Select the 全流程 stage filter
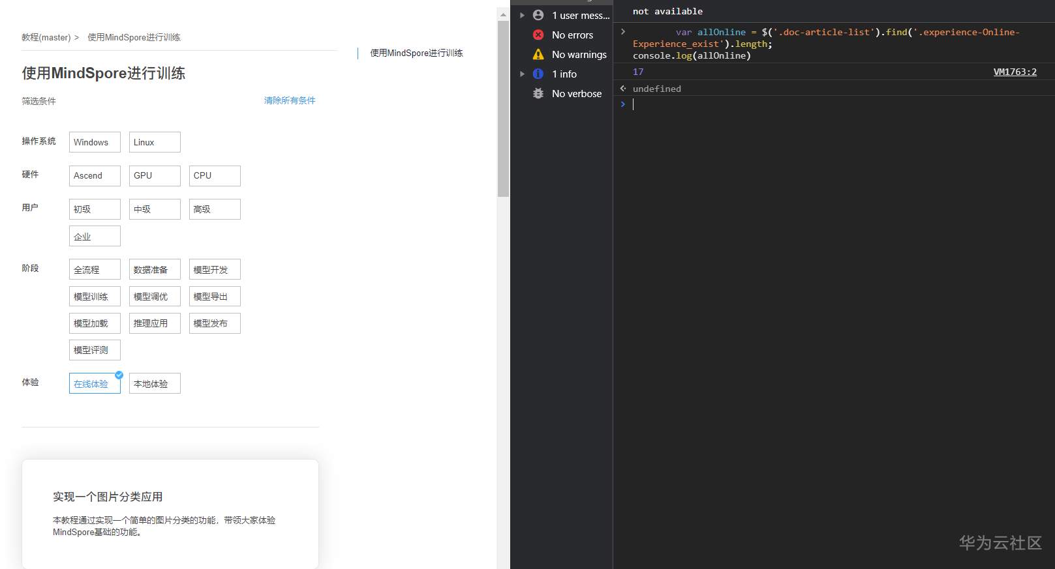1055x569 pixels. [95, 269]
